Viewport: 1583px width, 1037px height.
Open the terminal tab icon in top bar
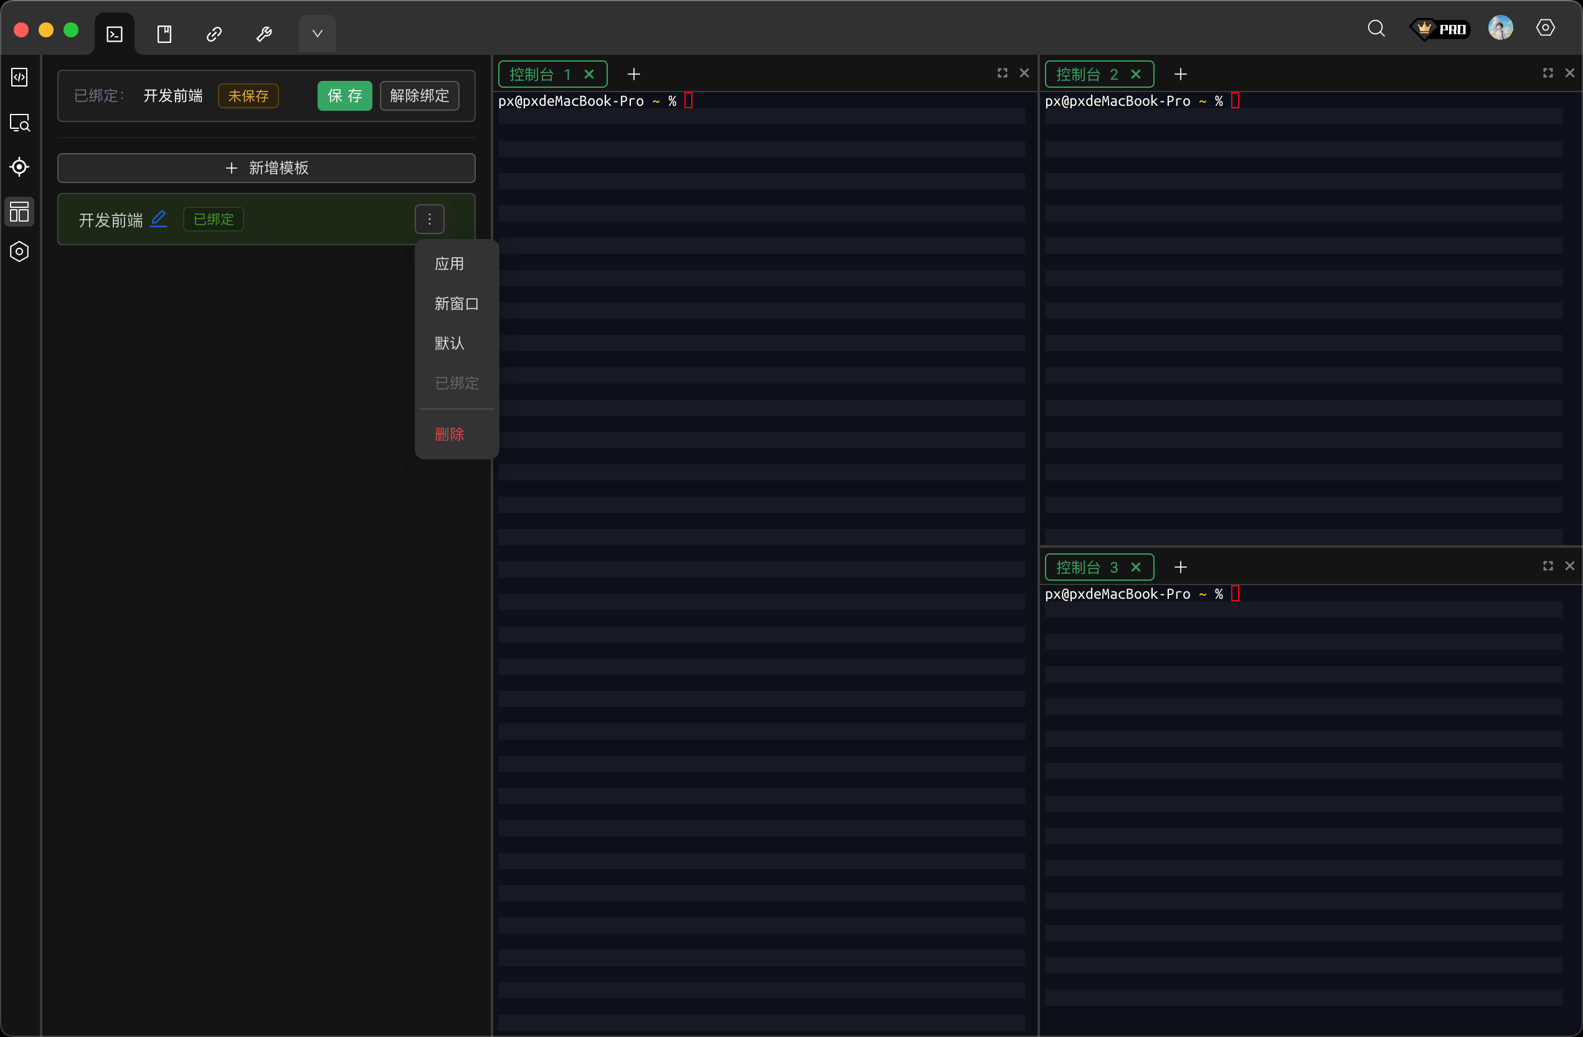click(115, 33)
